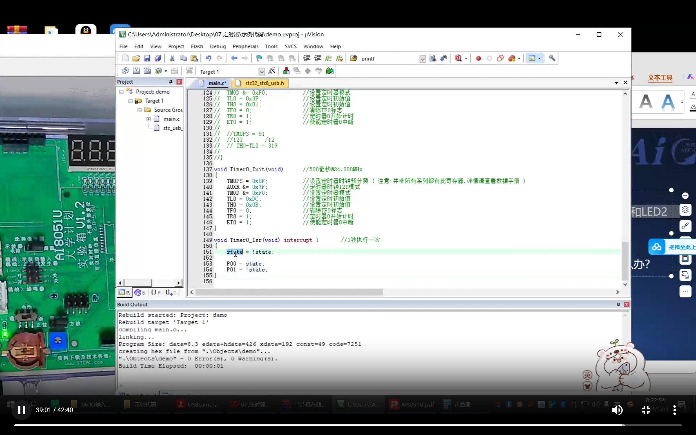
Task: Disable all breakpoints with the double red circles
Action: [x=500, y=58]
